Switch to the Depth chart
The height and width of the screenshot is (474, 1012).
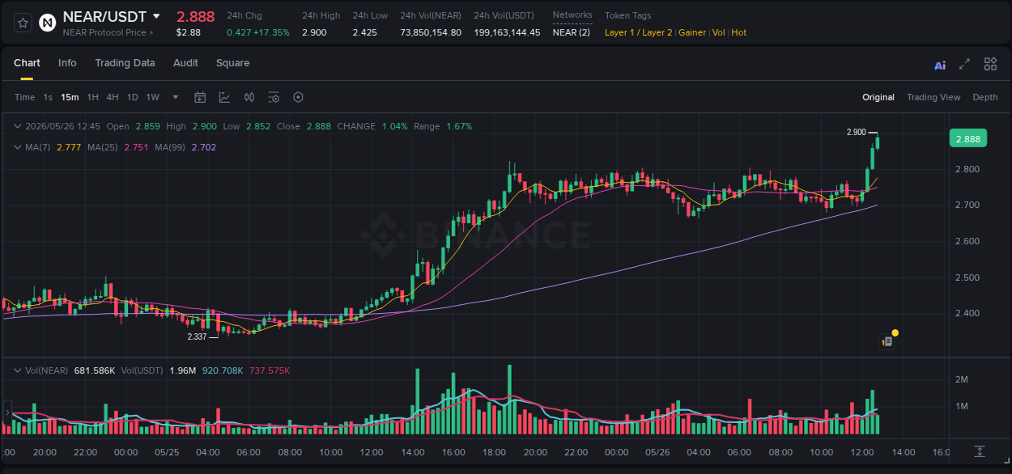985,97
